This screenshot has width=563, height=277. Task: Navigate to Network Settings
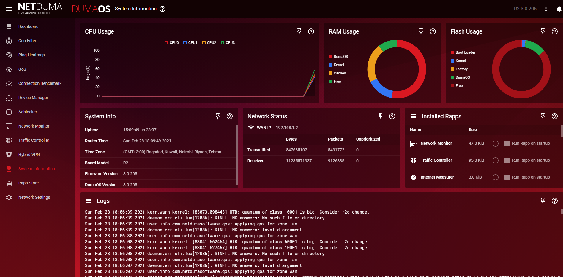(x=34, y=197)
